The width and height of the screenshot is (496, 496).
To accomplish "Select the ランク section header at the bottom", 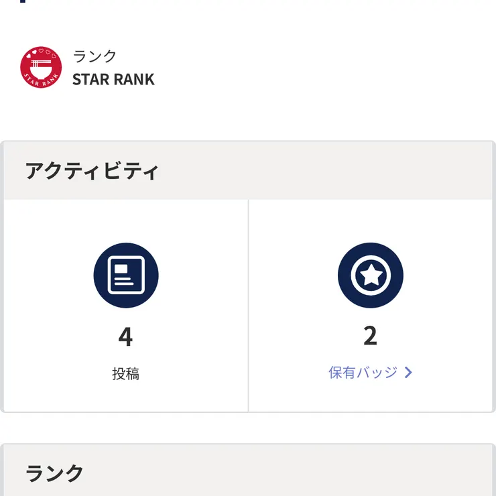I will click(x=55, y=473).
